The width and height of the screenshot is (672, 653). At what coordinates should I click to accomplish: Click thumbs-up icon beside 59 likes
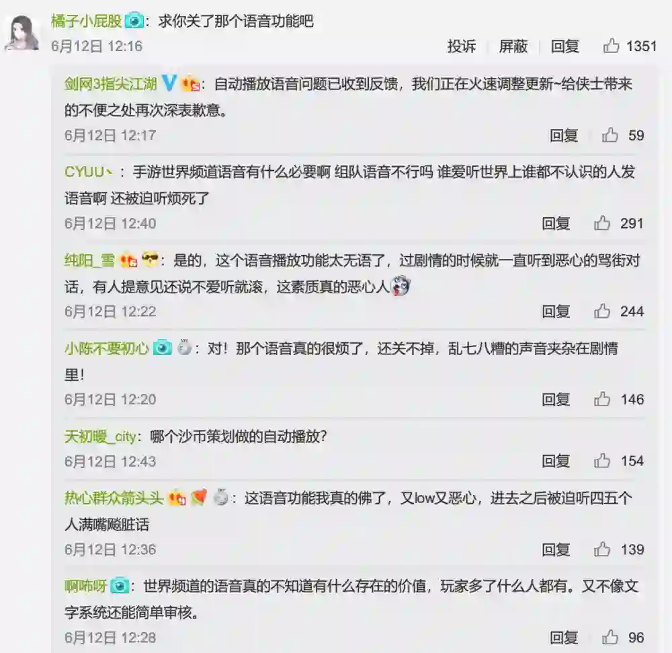tap(610, 135)
